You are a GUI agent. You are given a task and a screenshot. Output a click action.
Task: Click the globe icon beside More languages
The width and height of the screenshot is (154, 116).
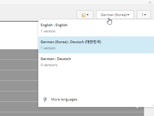(45, 99)
